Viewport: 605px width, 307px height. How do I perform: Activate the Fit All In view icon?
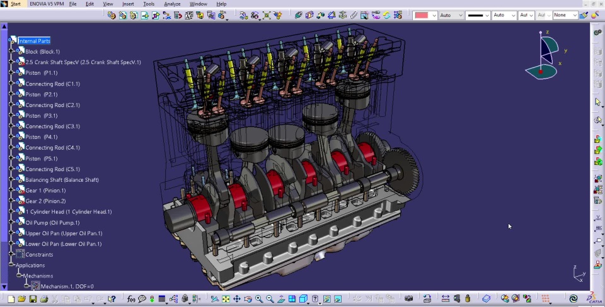[226, 299]
